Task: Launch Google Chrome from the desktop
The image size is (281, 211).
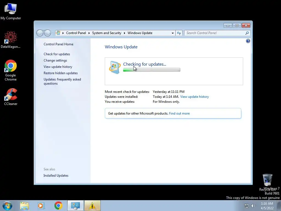Action: [x=11, y=70]
